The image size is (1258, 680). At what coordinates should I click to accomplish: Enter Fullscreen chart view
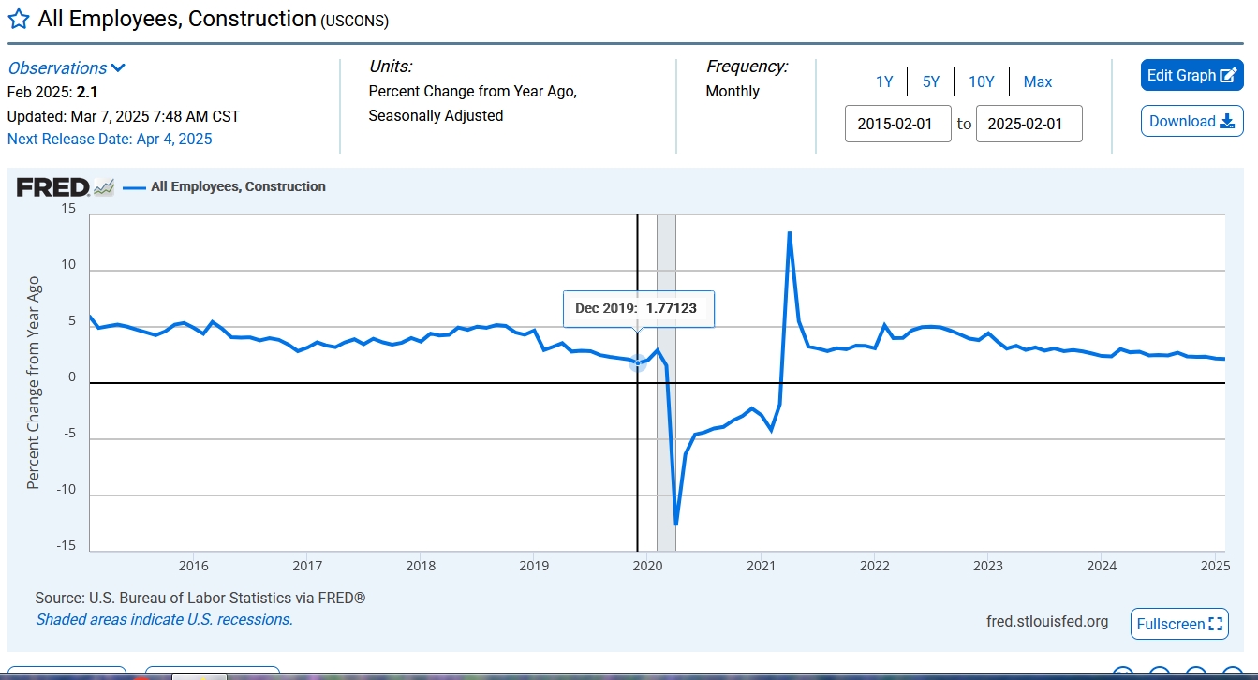point(1178,624)
